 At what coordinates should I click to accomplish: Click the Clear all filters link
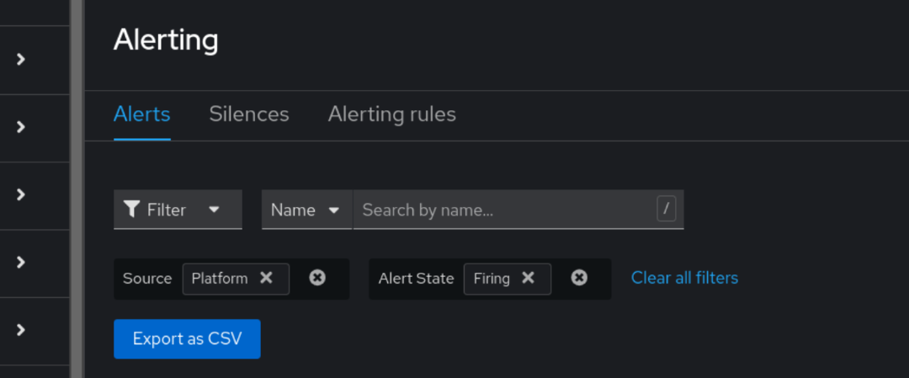point(684,278)
